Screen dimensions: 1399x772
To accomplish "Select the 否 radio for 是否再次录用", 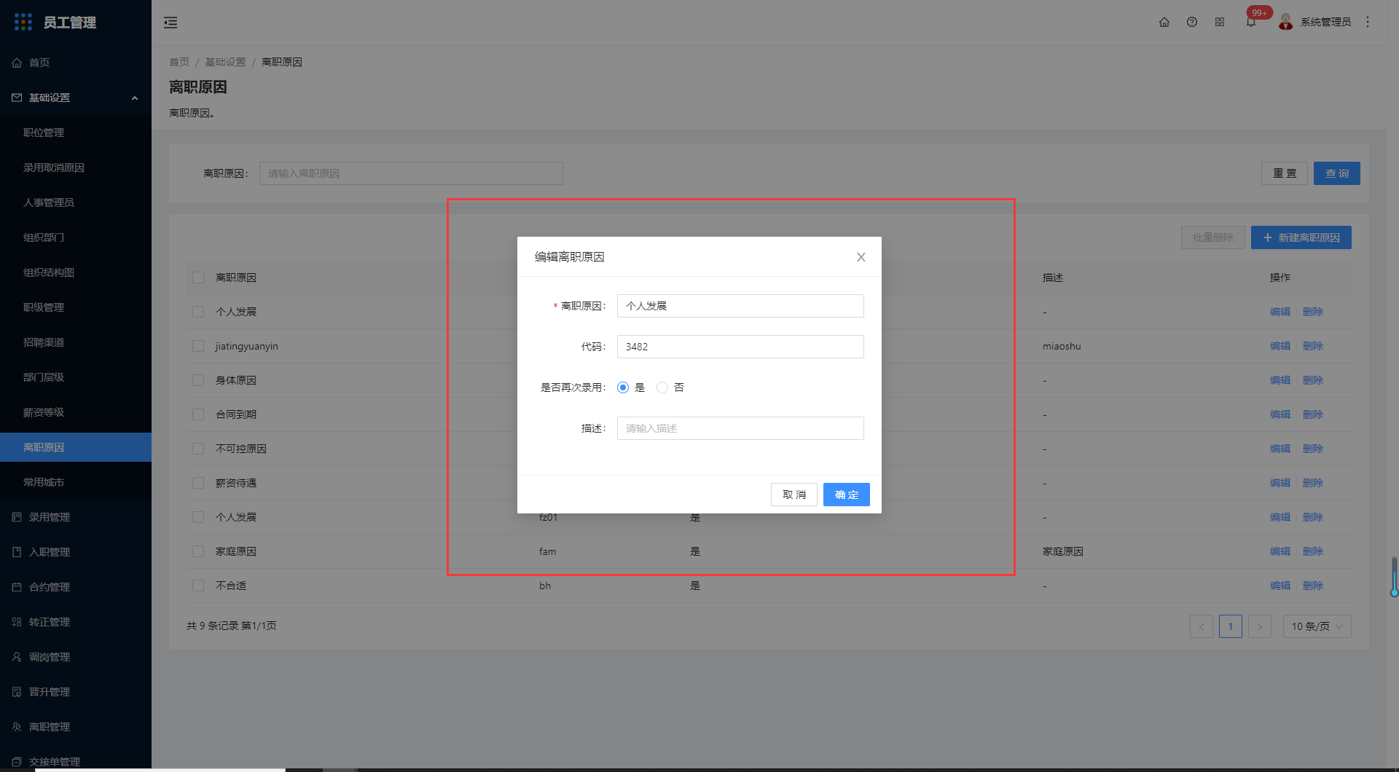I will tap(662, 387).
